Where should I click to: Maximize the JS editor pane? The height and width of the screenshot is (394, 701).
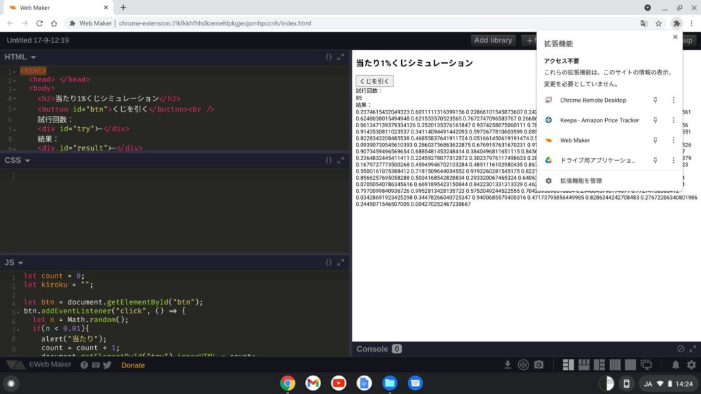pyautogui.click(x=341, y=263)
